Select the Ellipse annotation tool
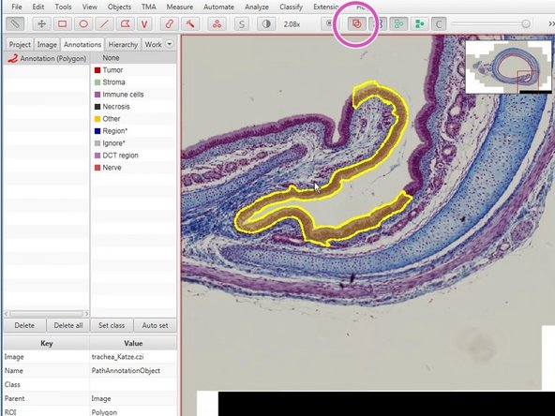This screenshot has height=416, width=555. click(x=83, y=24)
